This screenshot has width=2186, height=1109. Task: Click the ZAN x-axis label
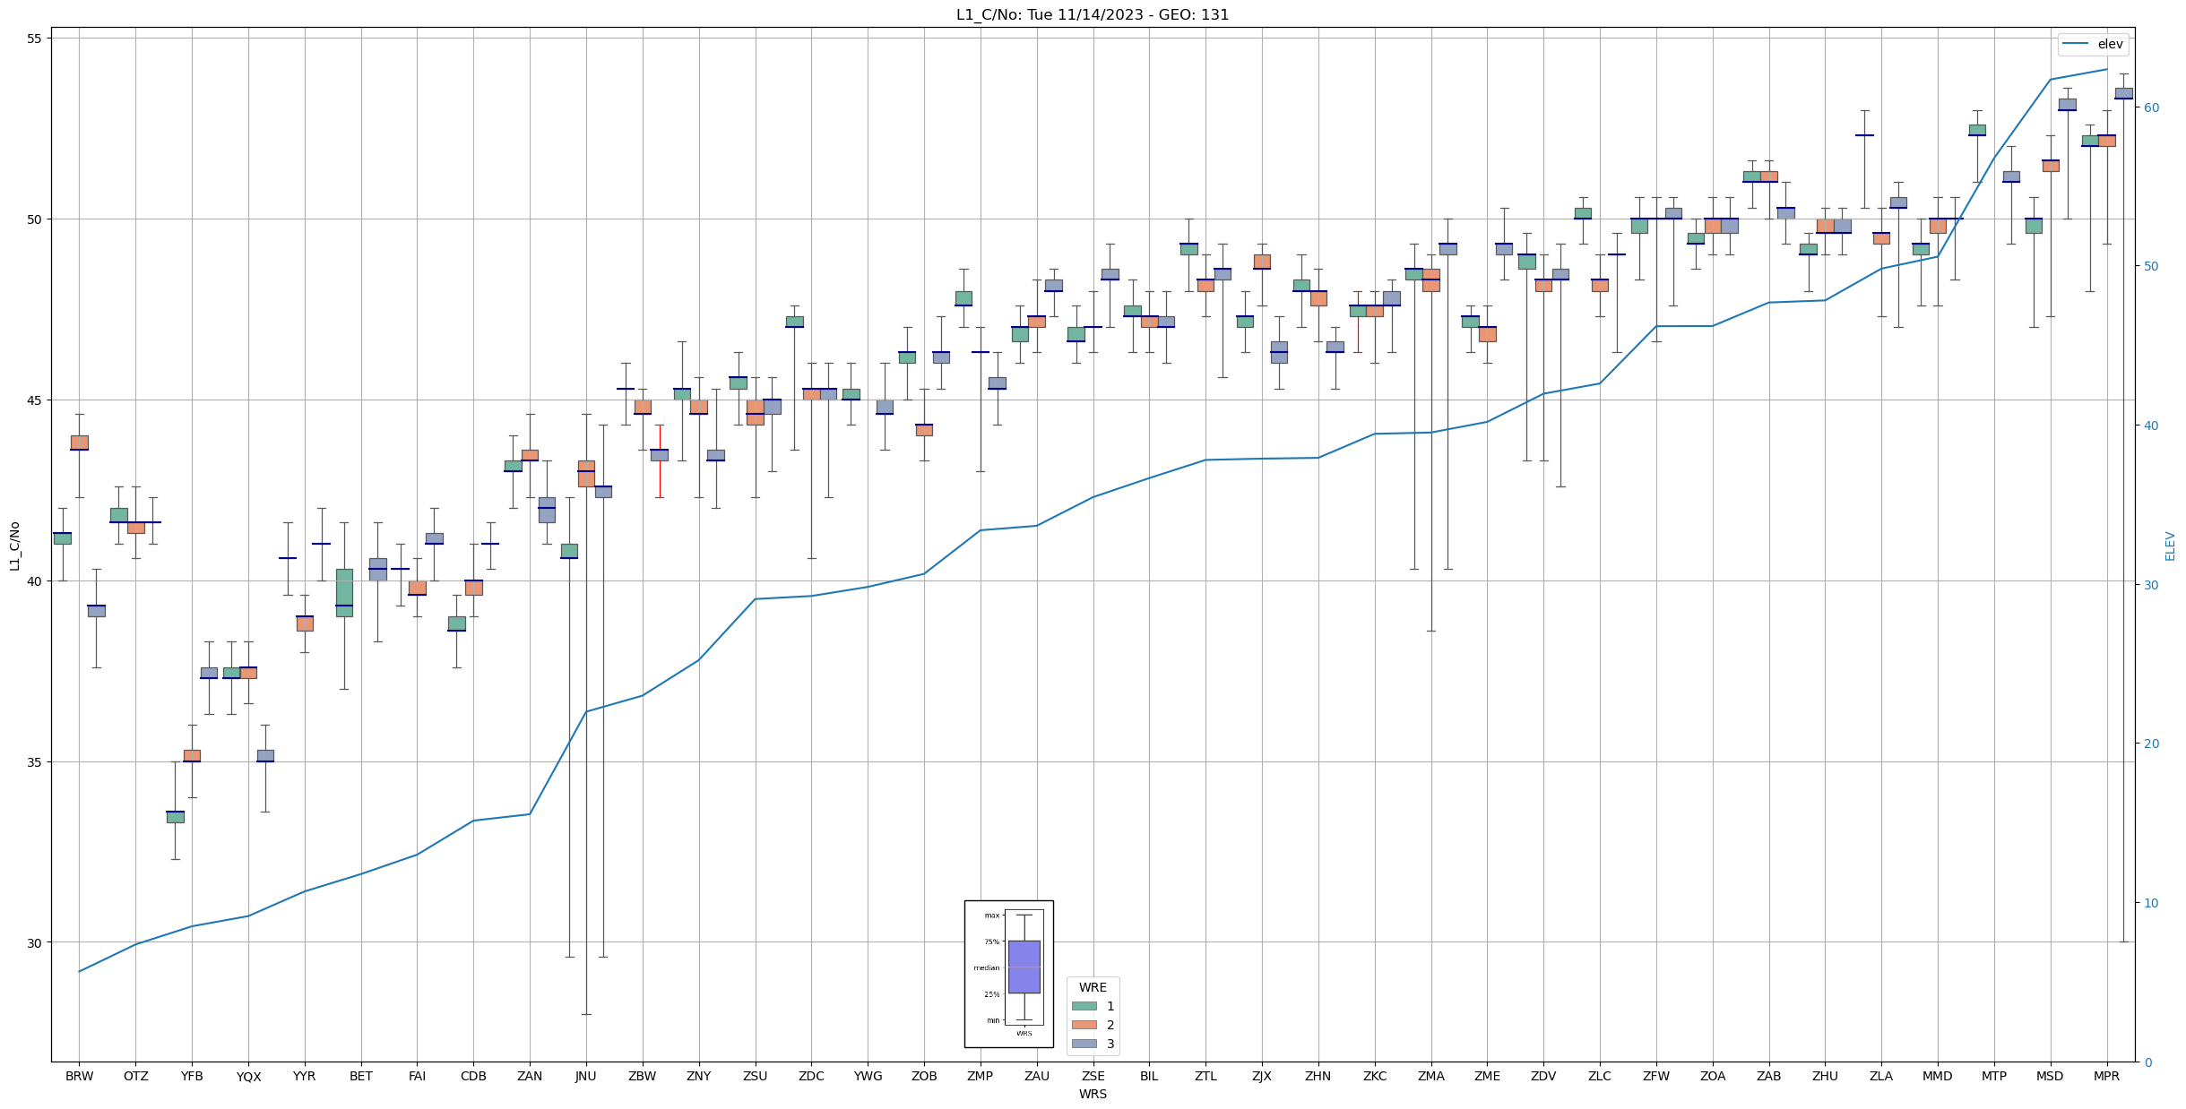tap(530, 1076)
